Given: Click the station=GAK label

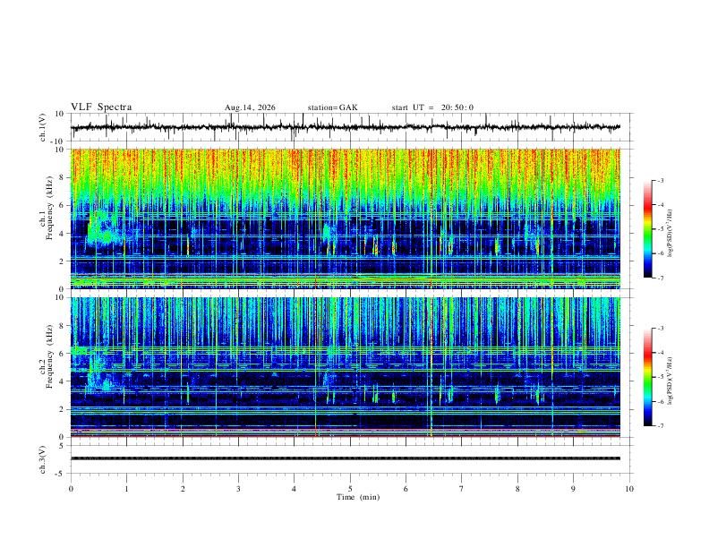Looking at the screenshot, I should [332, 107].
